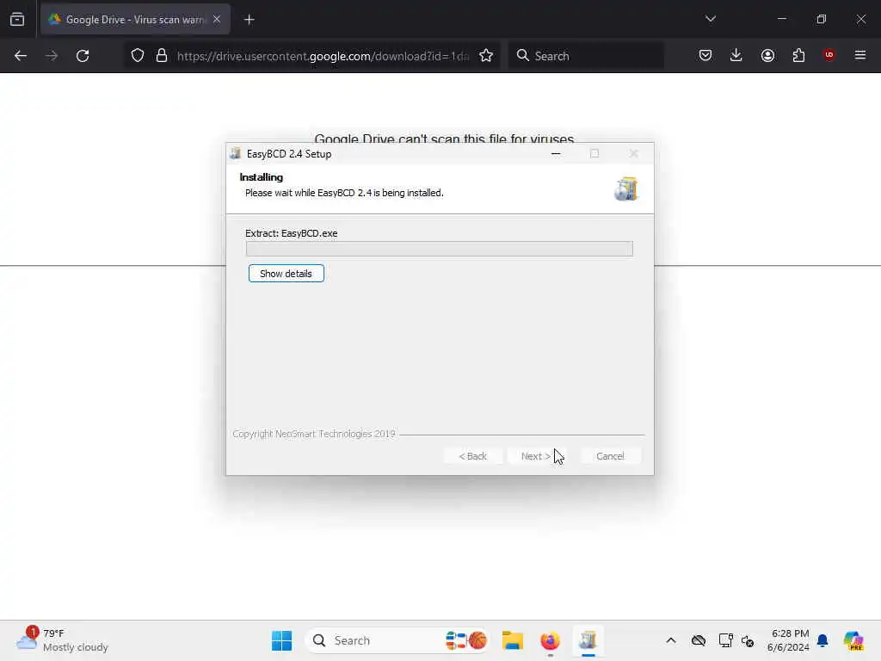
Task: Click the Firefox address bar URL
Action: click(323, 56)
